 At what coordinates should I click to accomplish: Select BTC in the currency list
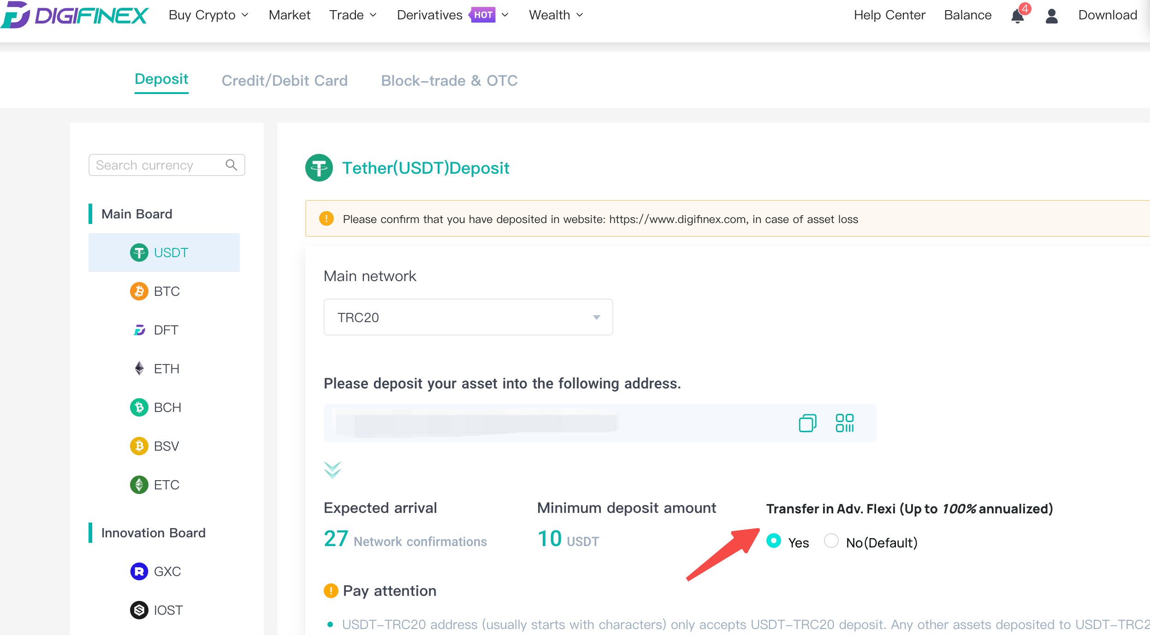(x=166, y=291)
